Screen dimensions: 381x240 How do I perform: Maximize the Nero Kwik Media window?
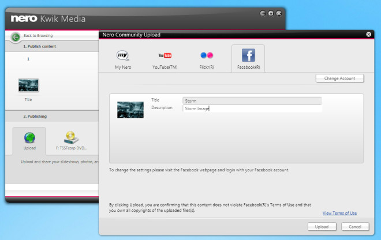point(271,13)
